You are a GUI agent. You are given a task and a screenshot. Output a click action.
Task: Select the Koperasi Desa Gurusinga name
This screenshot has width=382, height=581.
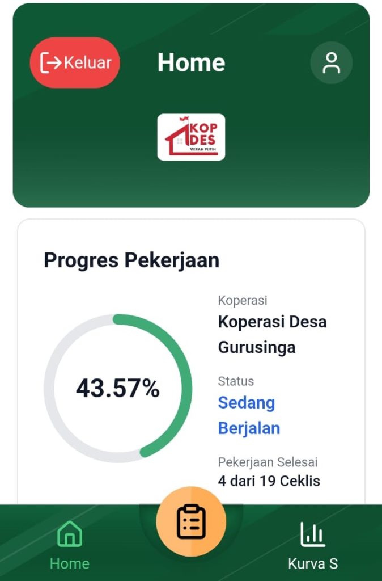pos(272,334)
